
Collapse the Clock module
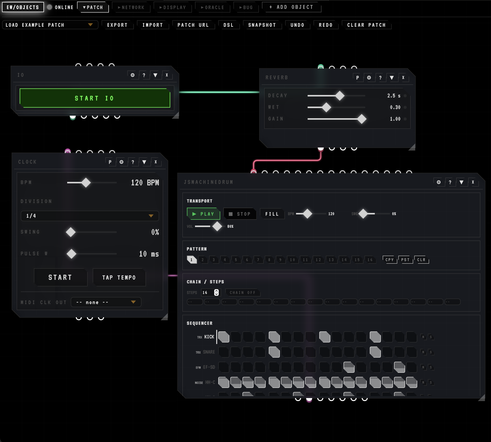pyautogui.click(x=144, y=162)
